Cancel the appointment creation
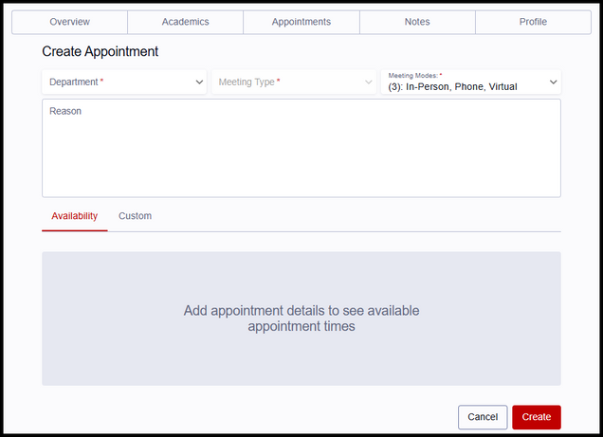Viewport: 603px width, 437px height. 483,417
